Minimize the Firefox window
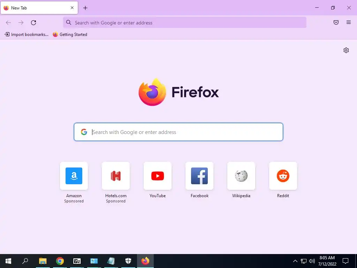The width and height of the screenshot is (357, 268). tap(317, 8)
